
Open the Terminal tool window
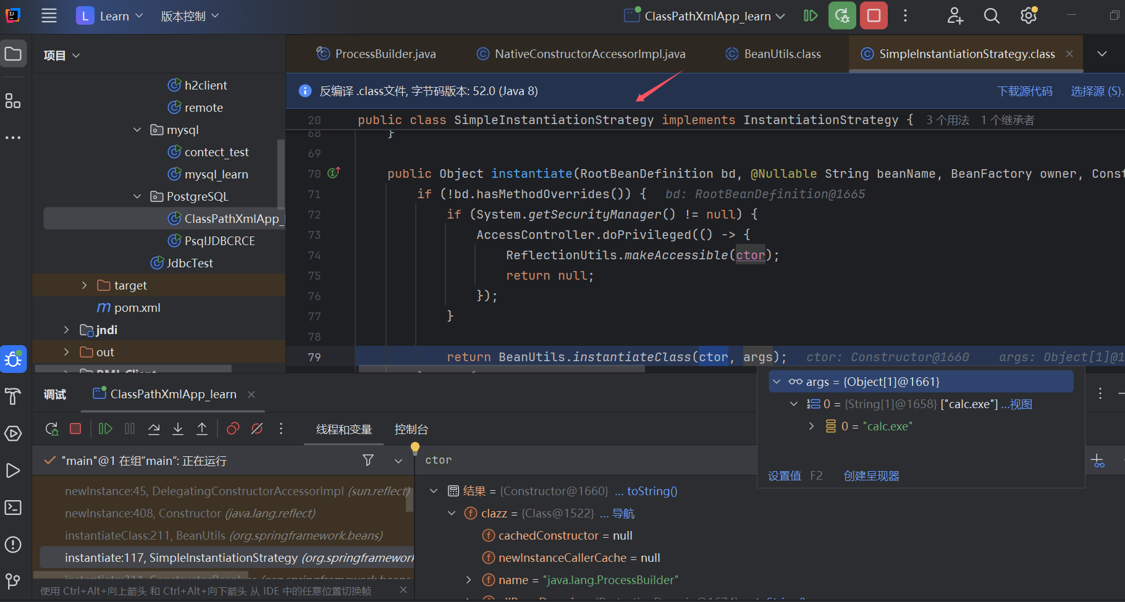pyautogui.click(x=13, y=508)
